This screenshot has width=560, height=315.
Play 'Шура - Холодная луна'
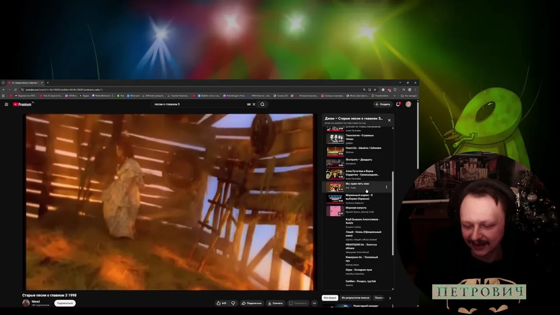pos(359,272)
